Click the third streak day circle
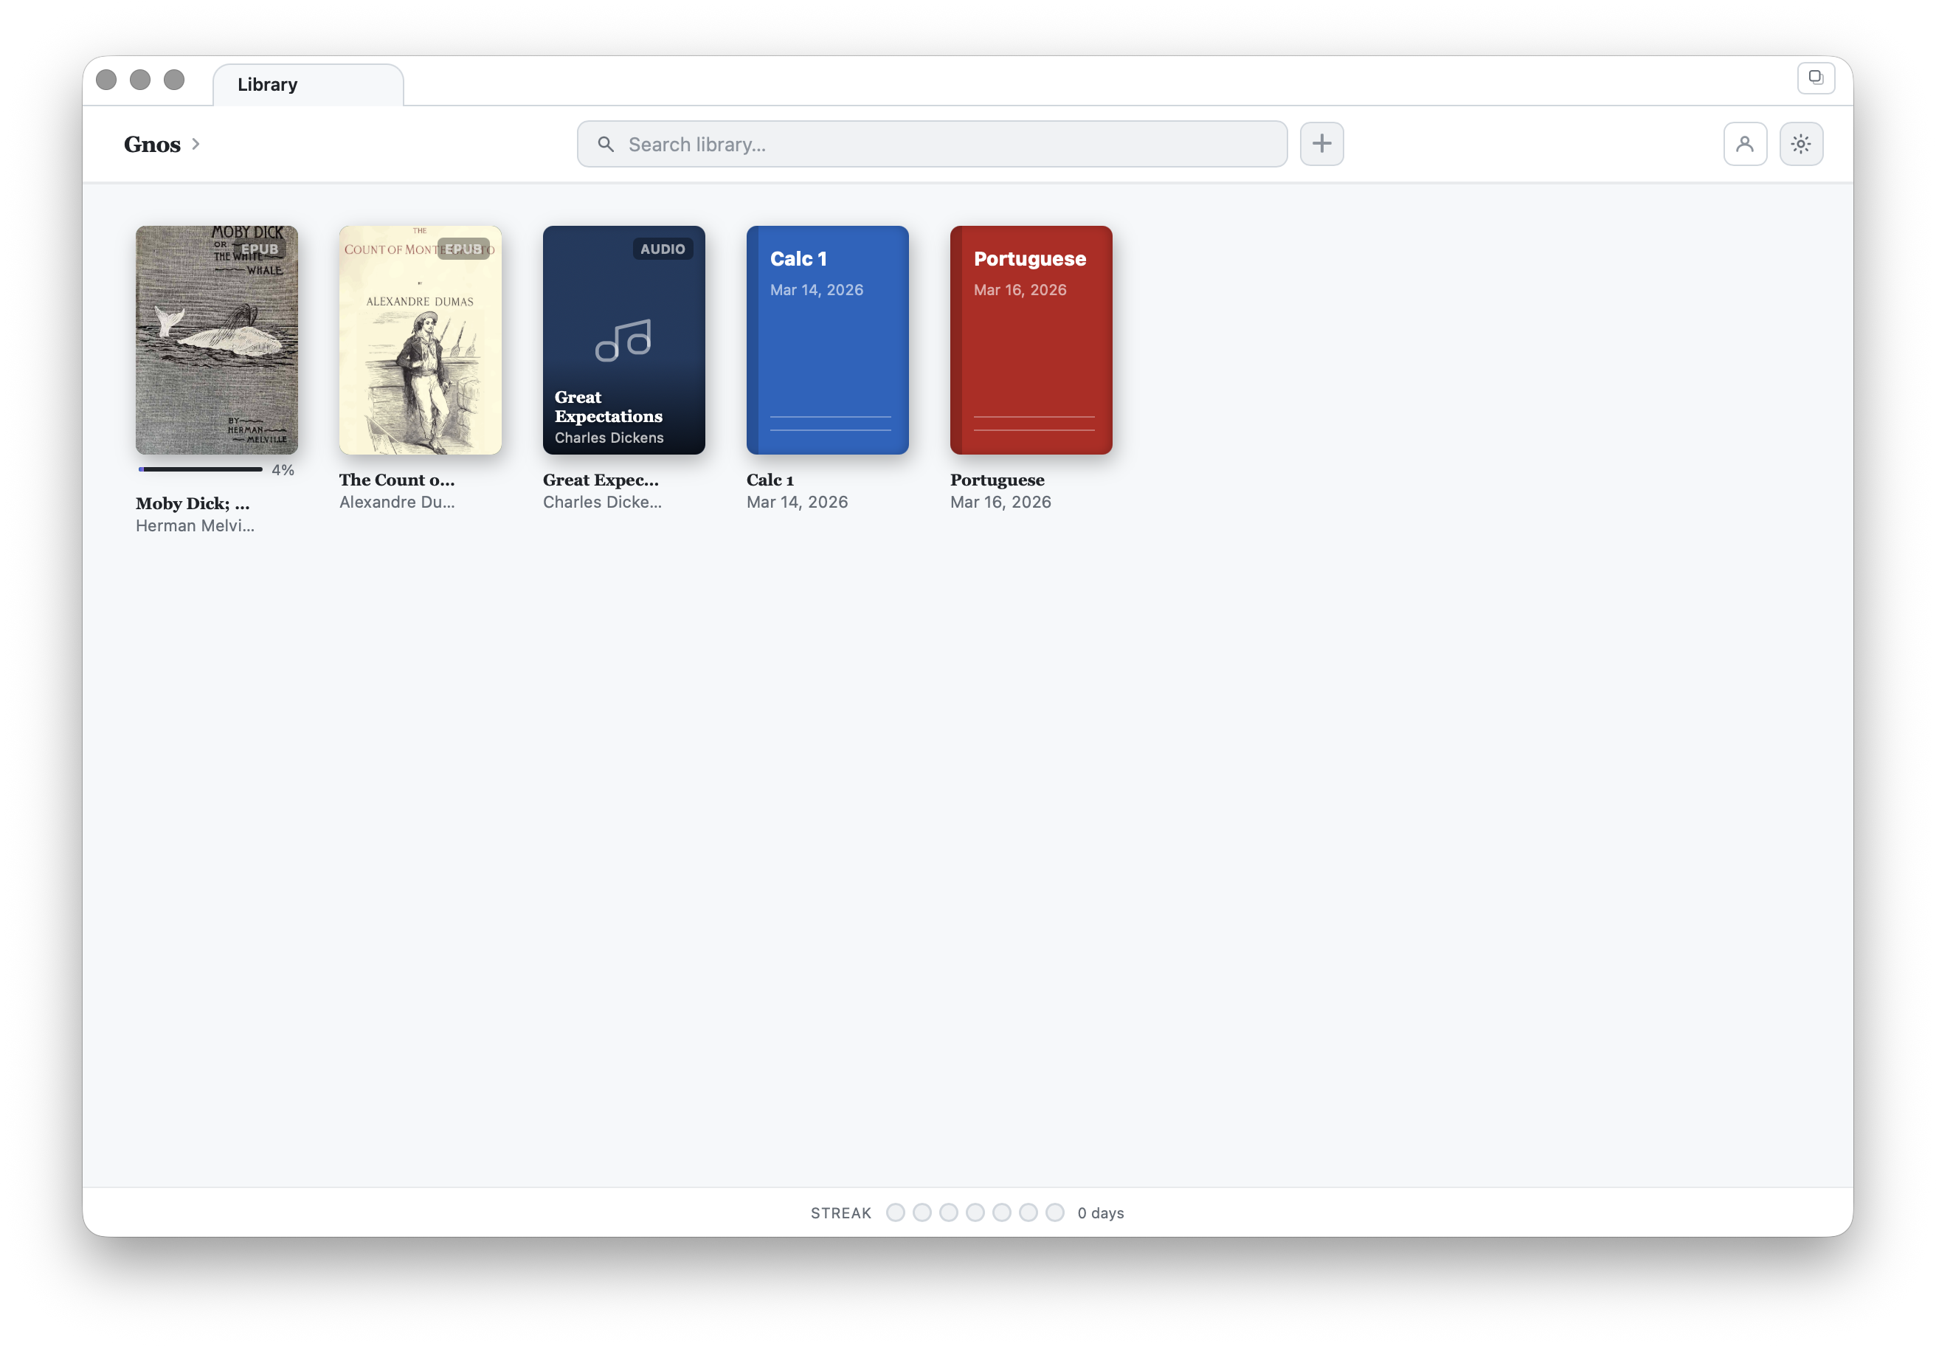Screen dimensions: 1936x1346 click(949, 1212)
